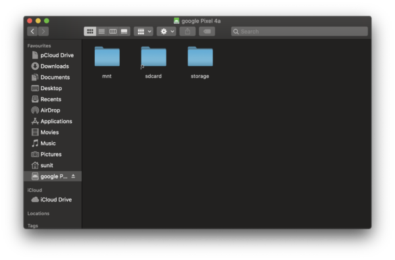The image size is (395, 260).
Task: Zoom the window with green button
Action: (47, 20)
